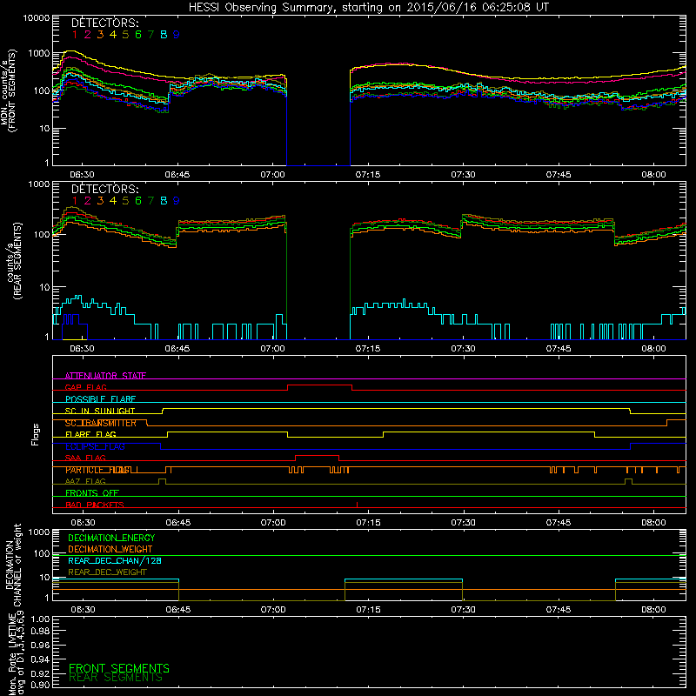Click dark green detector 7 in rear segments legend

151,201
